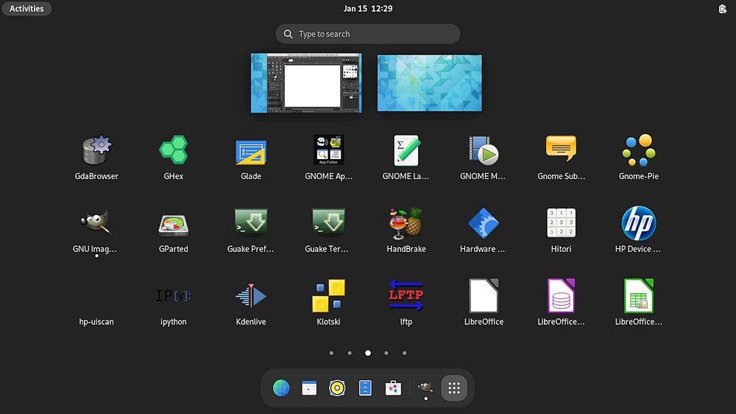Launch Kdenlive video editor
This screenshot has height=414, width=736.
coord(251,303)
